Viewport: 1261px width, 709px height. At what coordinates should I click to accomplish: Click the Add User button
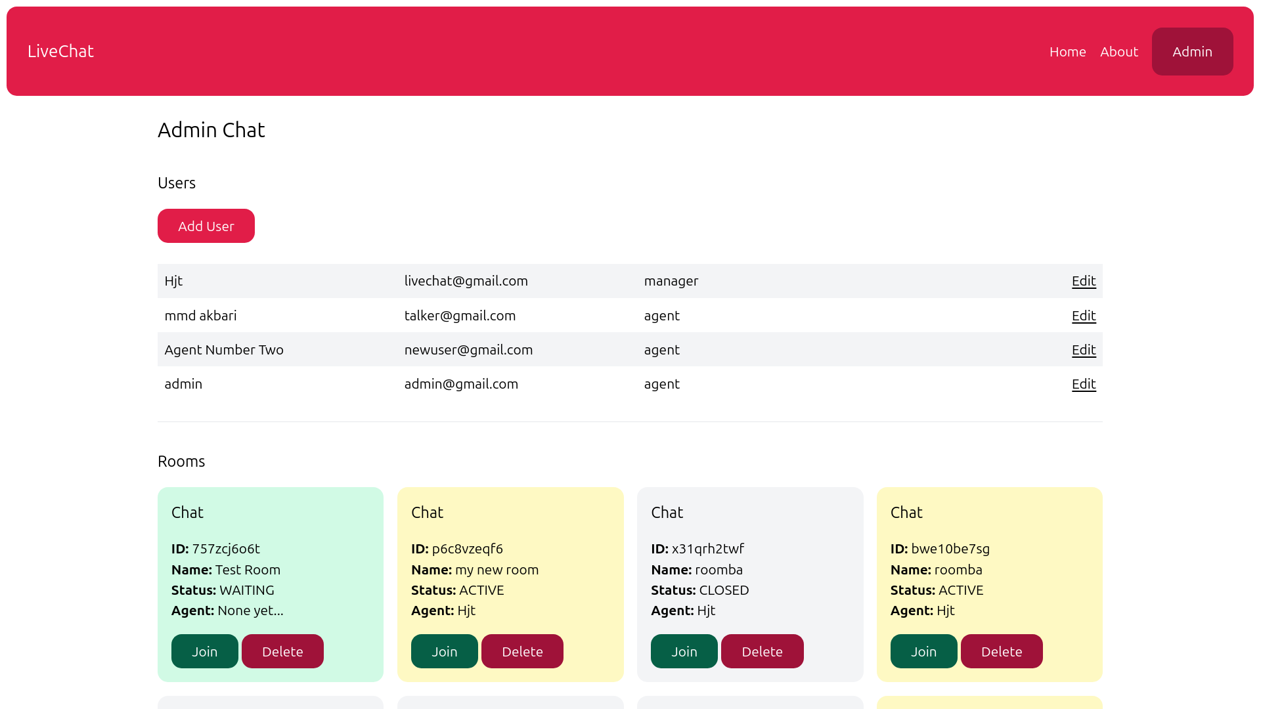[206, 225]
